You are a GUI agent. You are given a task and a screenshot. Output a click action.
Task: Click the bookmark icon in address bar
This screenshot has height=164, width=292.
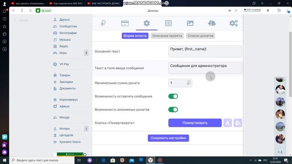(268, 10)
